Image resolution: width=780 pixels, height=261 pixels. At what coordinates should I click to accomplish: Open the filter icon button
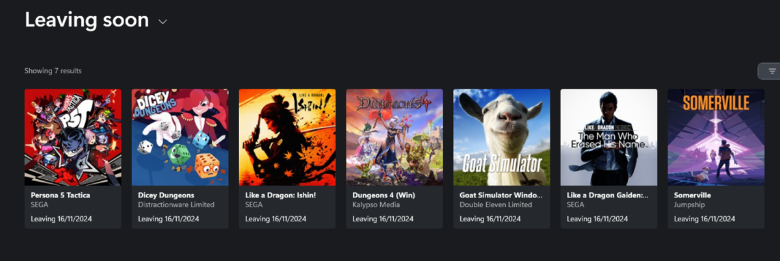click(772, 71)
